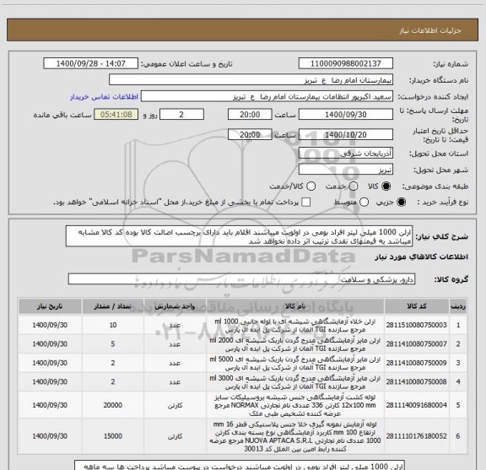This screenshot has height=470, width=486.
Task: Click the remaining days field showing 2
Action: tap(181, 115)
